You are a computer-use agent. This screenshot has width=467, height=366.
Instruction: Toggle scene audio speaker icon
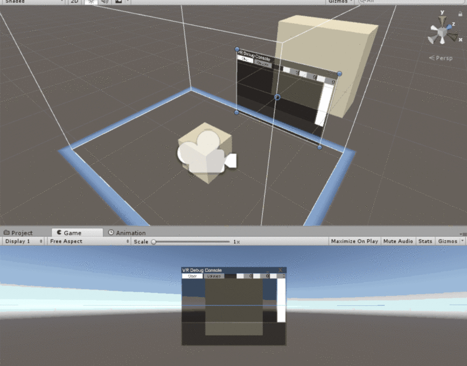104,2
